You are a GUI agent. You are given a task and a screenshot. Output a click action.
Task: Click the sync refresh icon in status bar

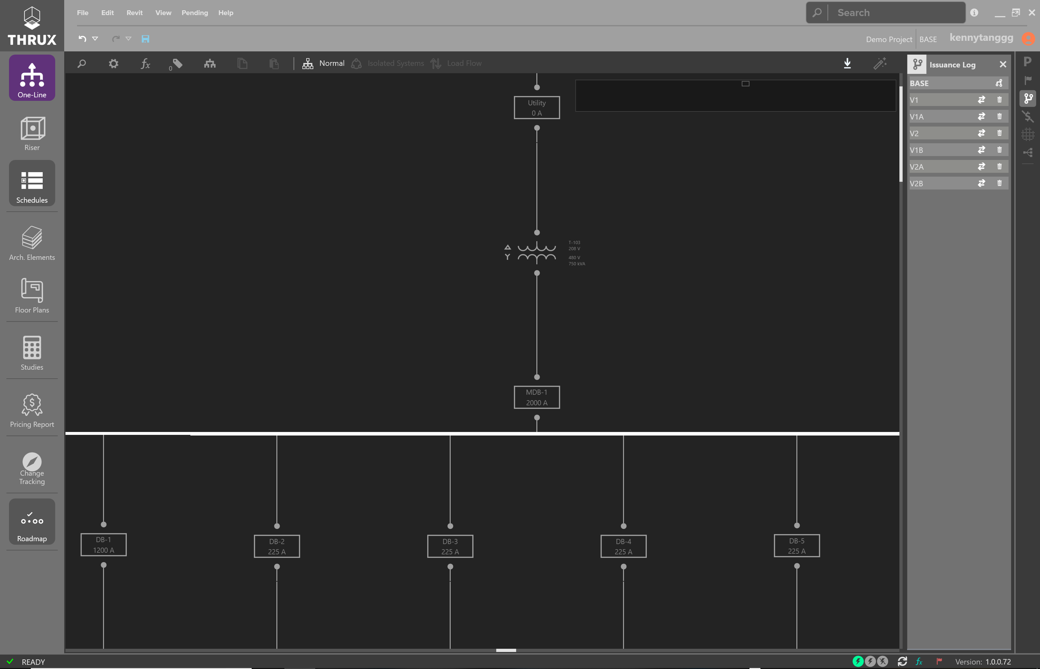(902, 661)
